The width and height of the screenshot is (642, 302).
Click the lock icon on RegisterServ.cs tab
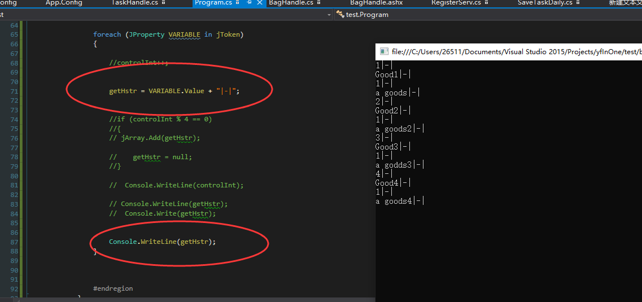tap(487, 3)
